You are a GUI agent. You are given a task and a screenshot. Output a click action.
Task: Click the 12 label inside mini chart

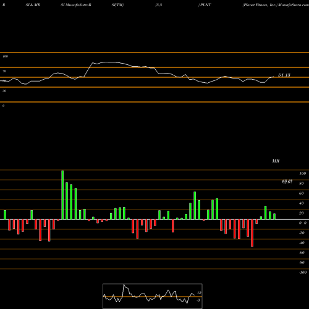pyautogui.click(x=199, y=293)
